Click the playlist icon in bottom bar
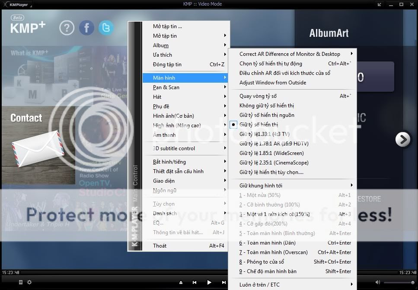 pyautogui.click(x=20, y=282)
